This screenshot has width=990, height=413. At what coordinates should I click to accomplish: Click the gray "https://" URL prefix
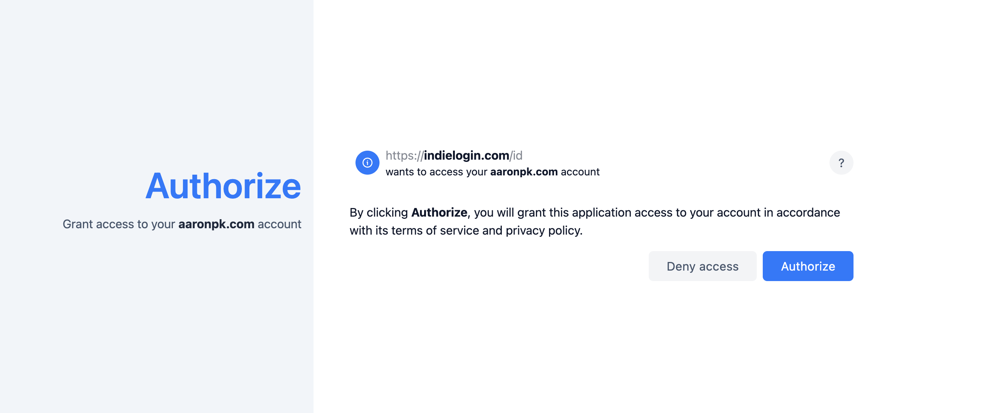point(404,155)
